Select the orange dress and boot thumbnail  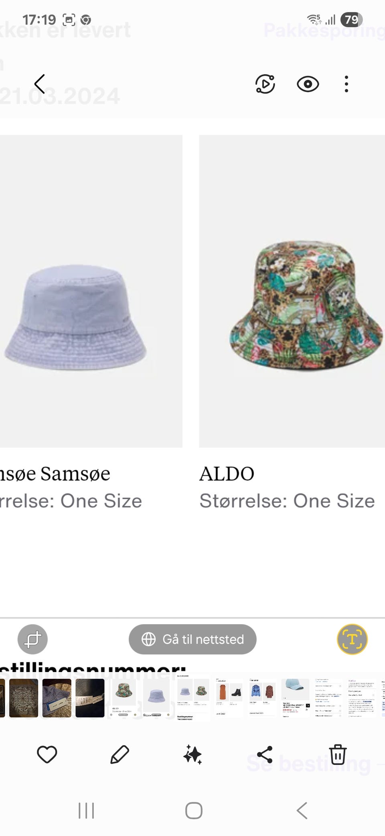tap(229, 698)
